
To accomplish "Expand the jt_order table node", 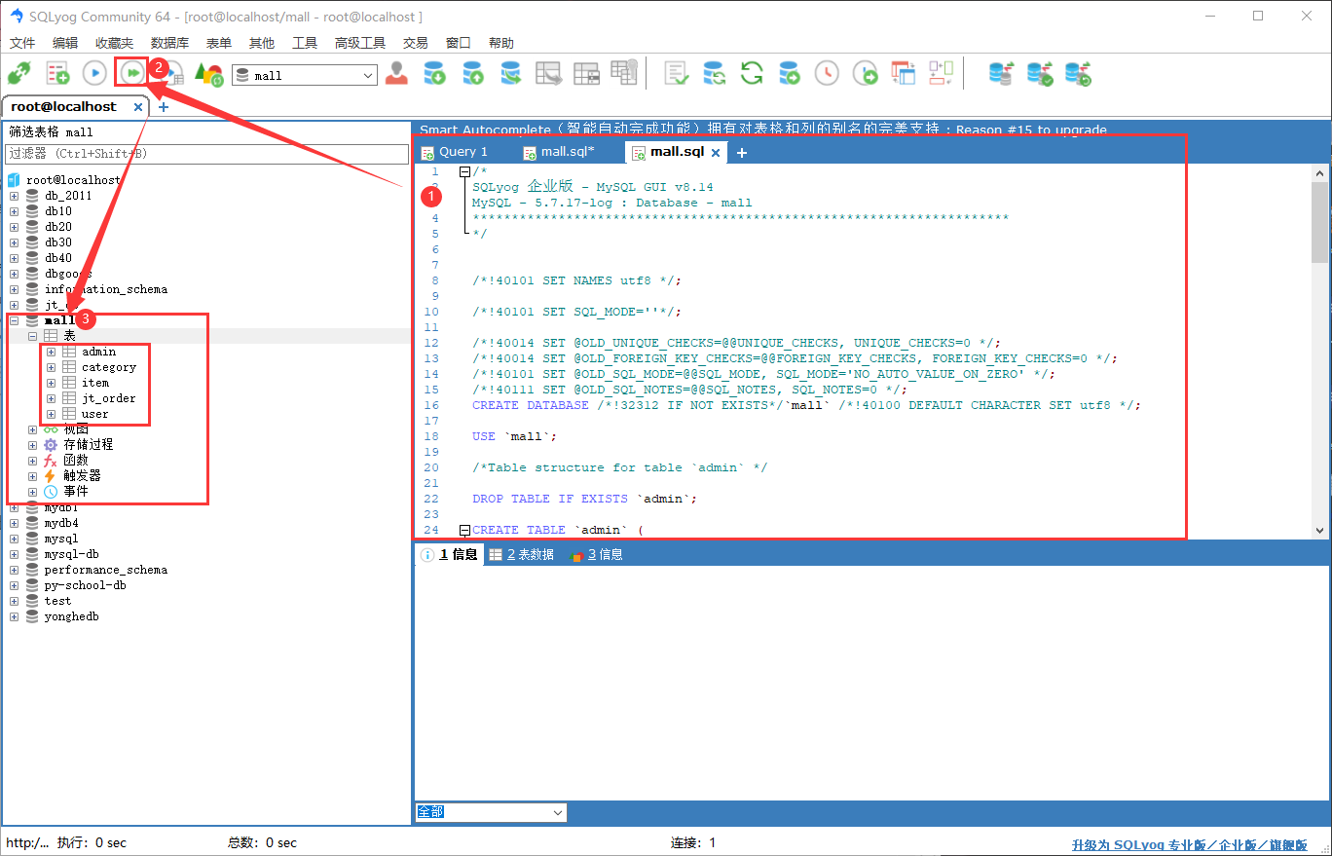I will coord(52,398).
